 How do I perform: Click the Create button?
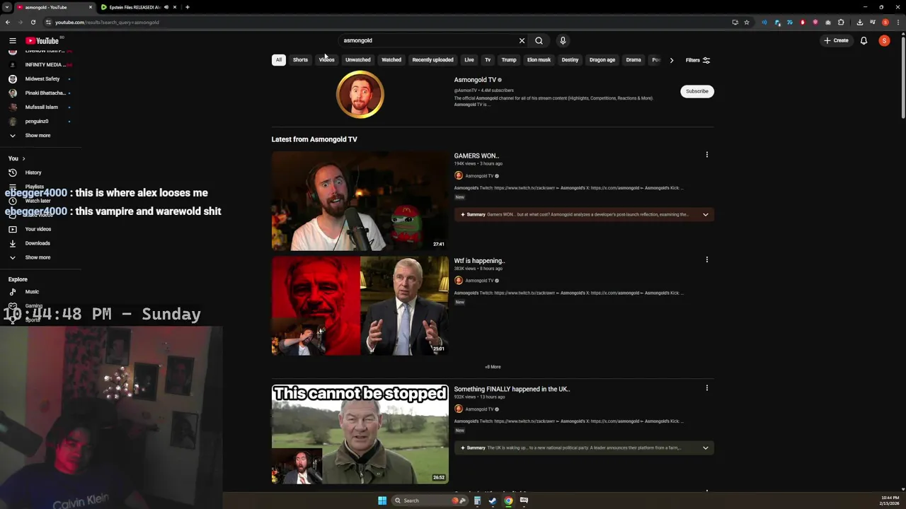[836, 41]
